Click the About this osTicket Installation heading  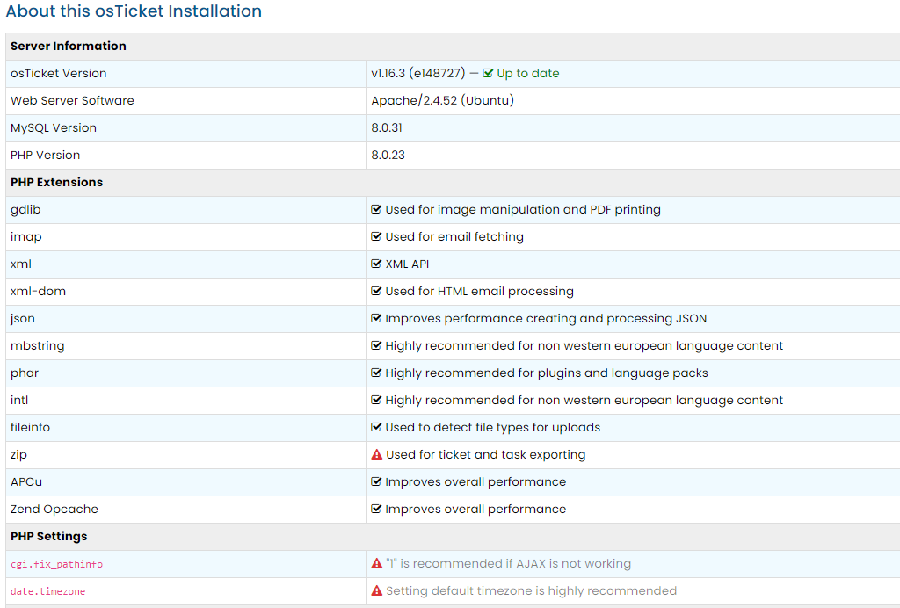134,12
